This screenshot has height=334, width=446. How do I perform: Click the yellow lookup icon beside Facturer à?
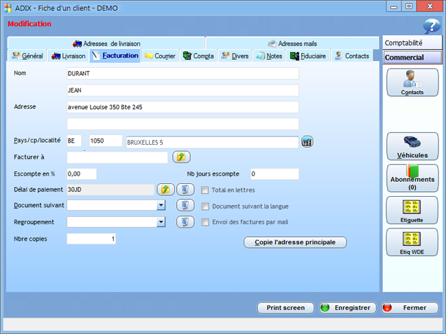181,157
